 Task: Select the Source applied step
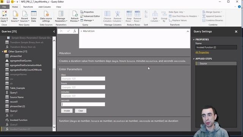point(216,64)
